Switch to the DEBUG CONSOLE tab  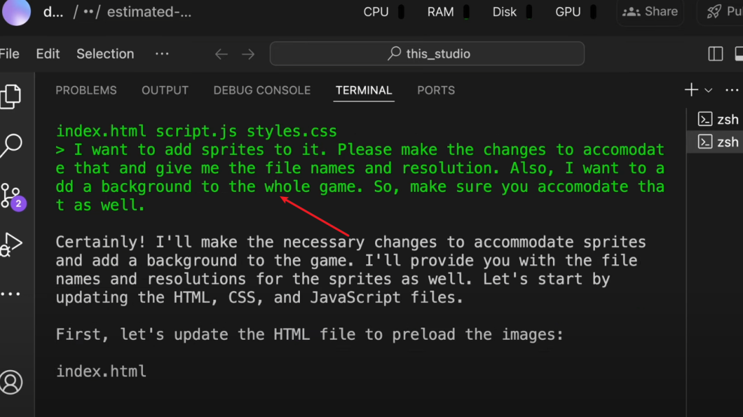point(261,90)
